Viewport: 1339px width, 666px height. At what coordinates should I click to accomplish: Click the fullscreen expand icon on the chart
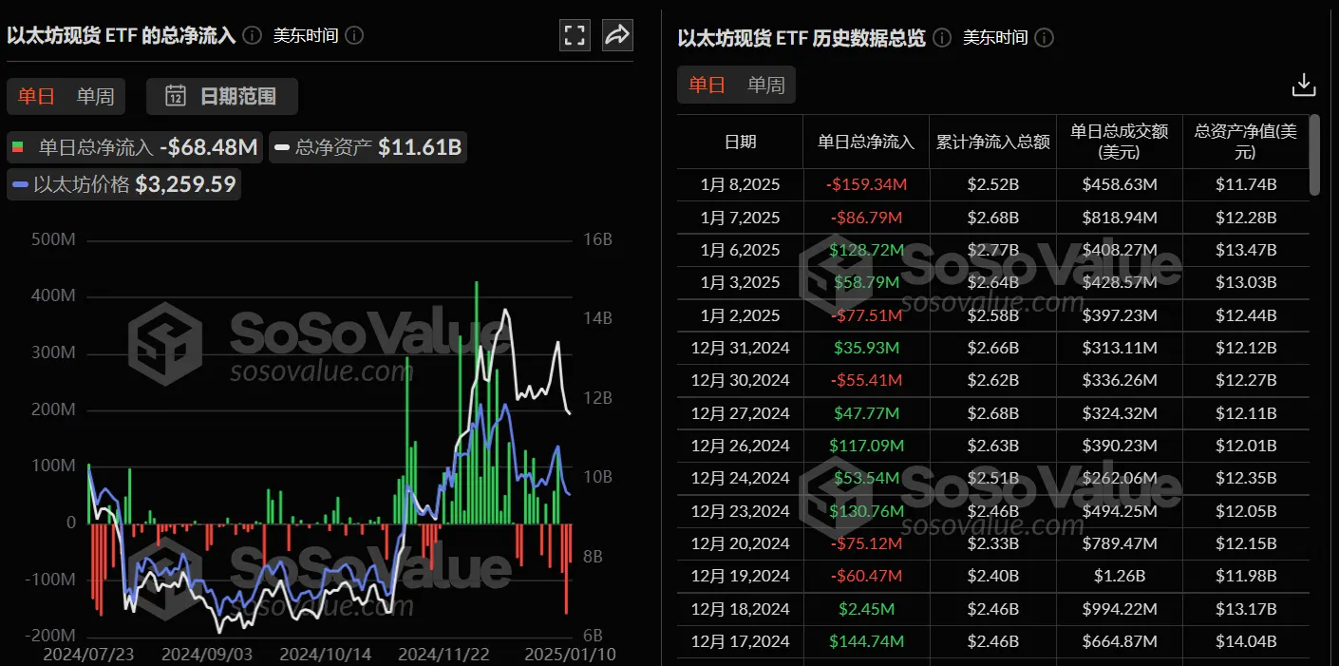pyautogui.click(x=574, y=34)
